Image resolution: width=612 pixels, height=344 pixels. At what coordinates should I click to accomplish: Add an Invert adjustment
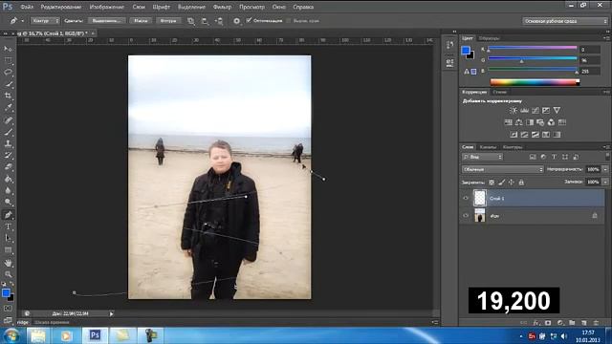click(514, 135)
